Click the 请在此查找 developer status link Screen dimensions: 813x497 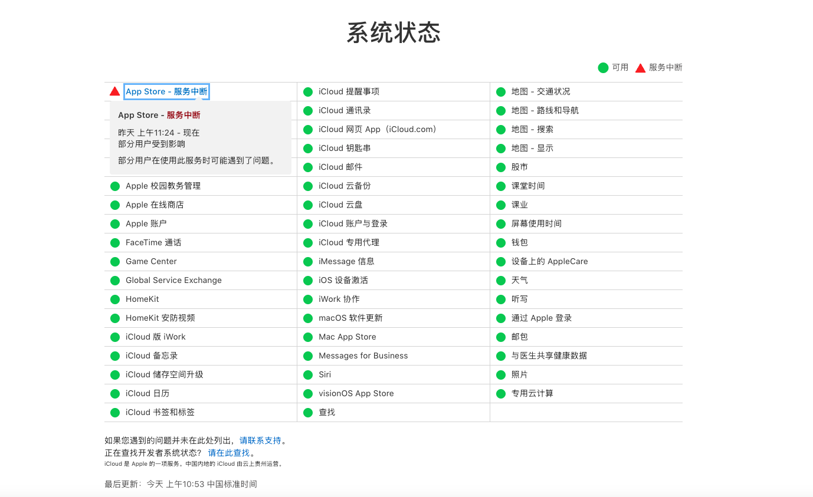pos(229,453)
